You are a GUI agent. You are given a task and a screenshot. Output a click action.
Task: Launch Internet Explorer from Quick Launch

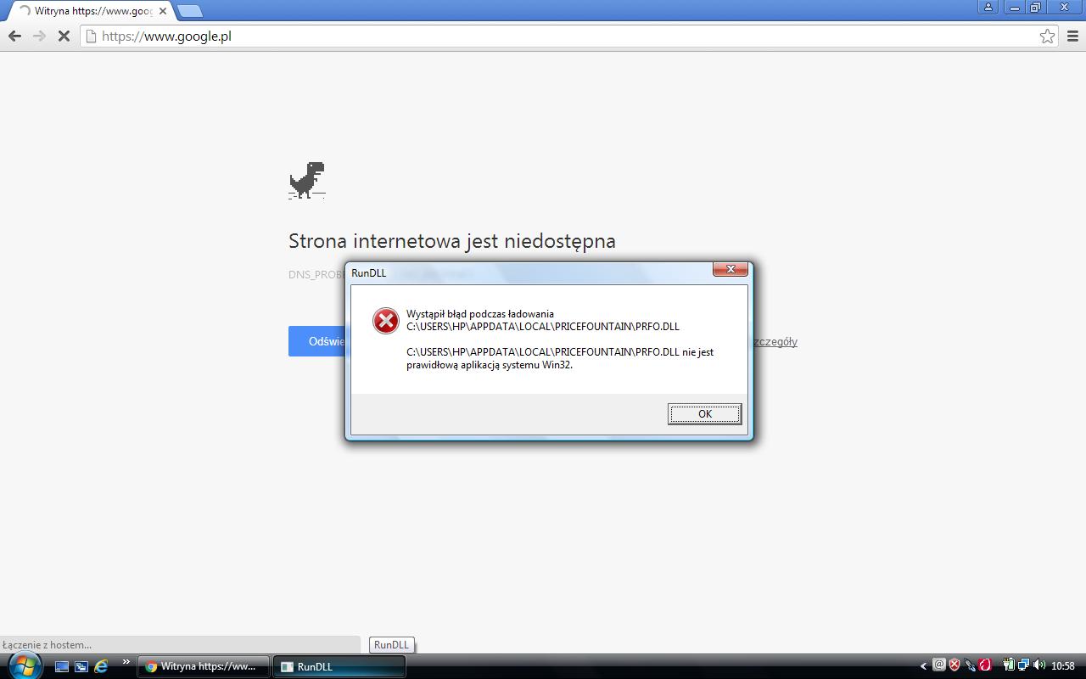pos(101,666)
